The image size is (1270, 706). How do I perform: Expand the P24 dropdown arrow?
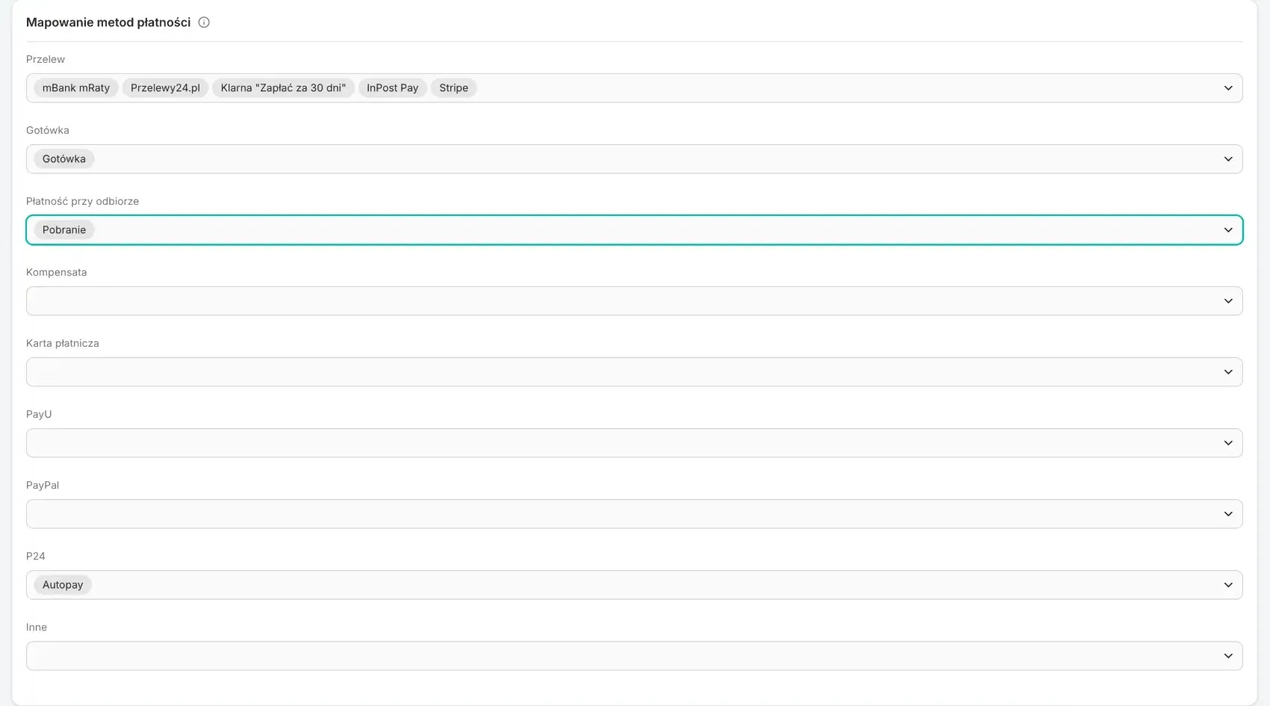(1228, 585)
